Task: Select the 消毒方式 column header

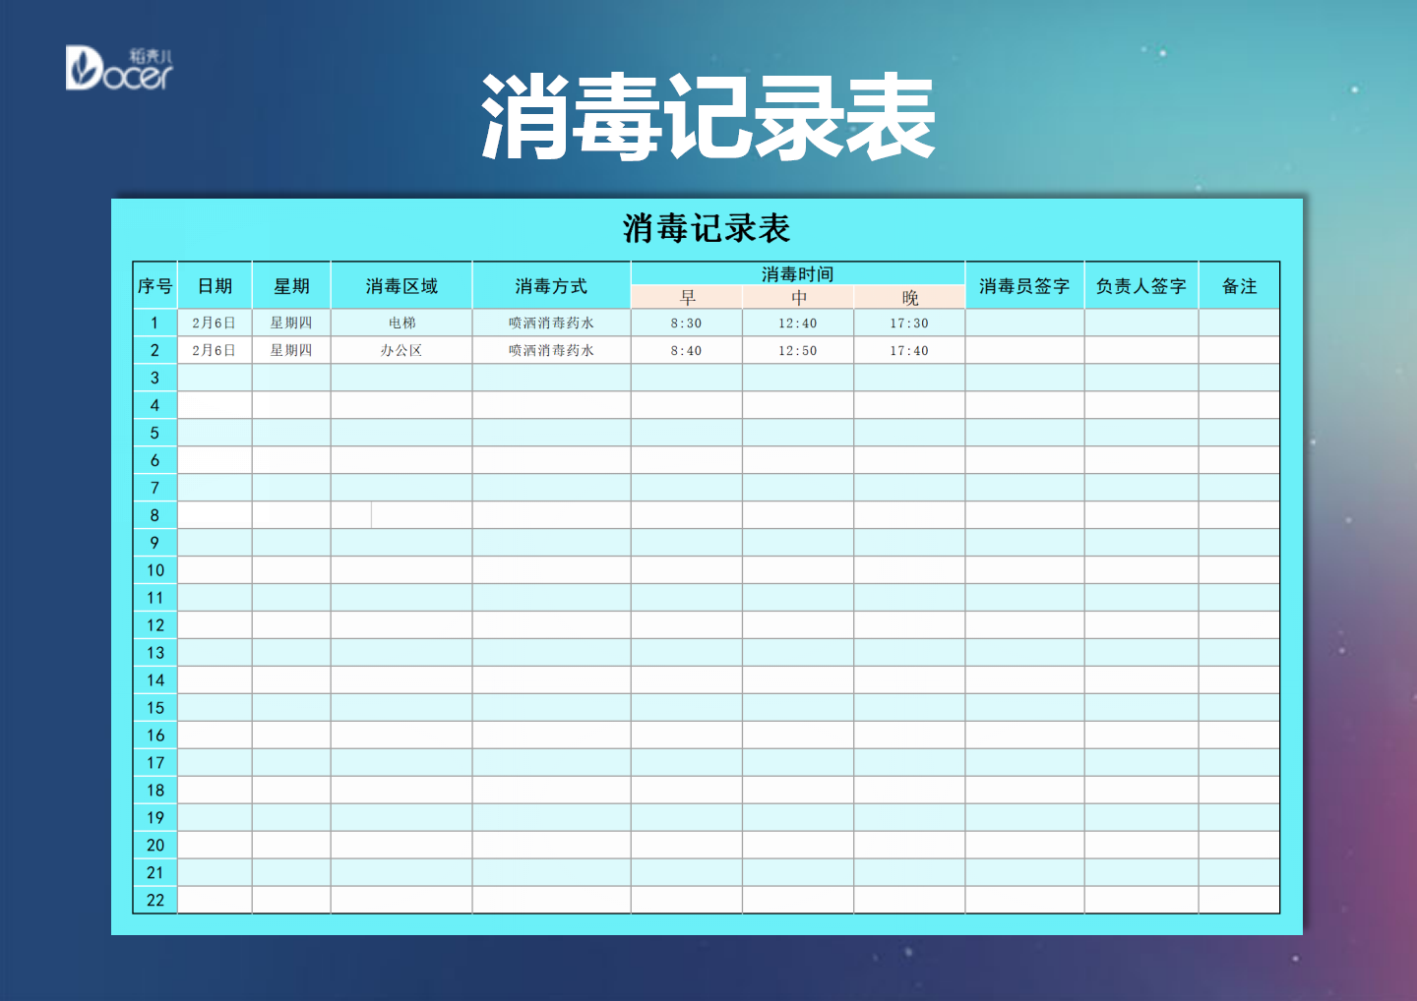Action: [553, 284]
